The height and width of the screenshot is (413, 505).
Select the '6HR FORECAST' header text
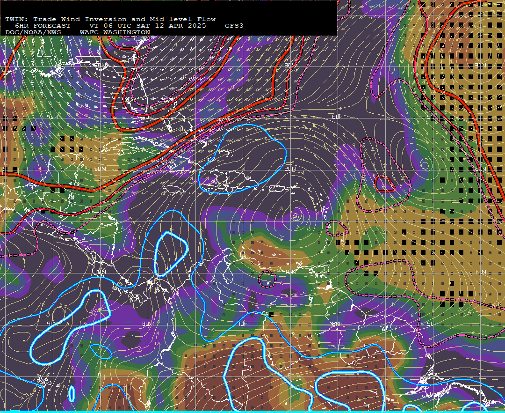[43, 26]
